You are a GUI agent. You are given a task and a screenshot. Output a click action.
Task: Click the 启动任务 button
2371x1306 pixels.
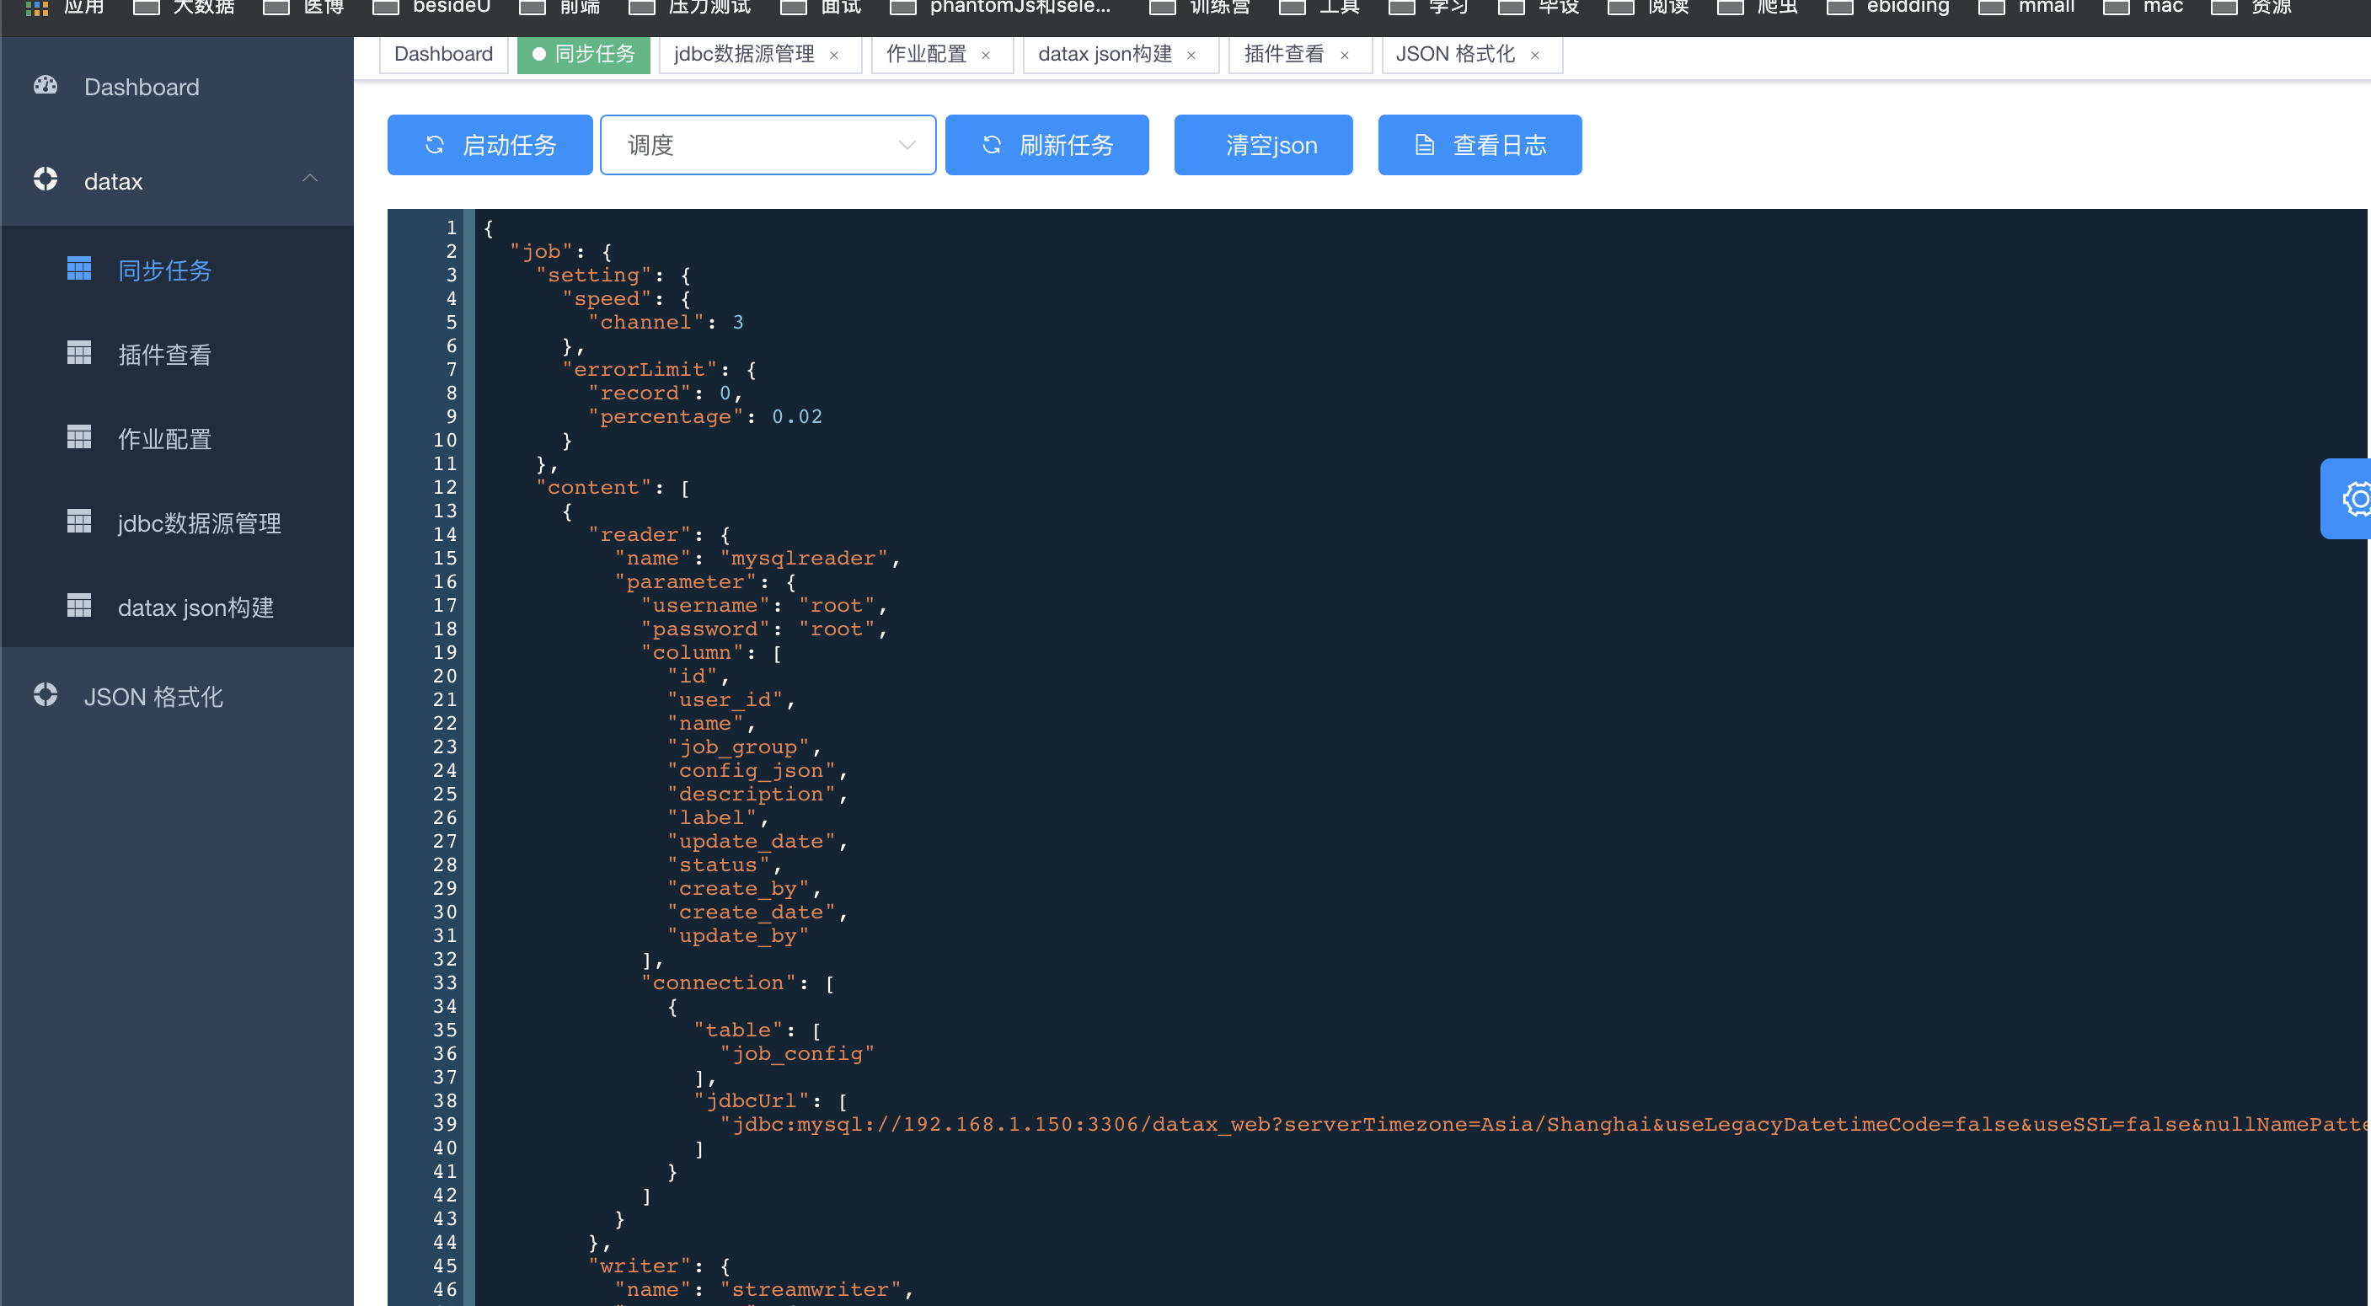[x=490, y=144]
